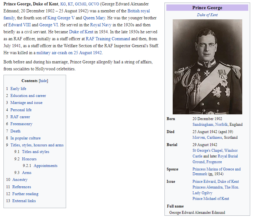The width and height of the screenshot is (253, 217).
Task: Click '25 August 1942 (aged 39)' text
Action: (213, 132)
